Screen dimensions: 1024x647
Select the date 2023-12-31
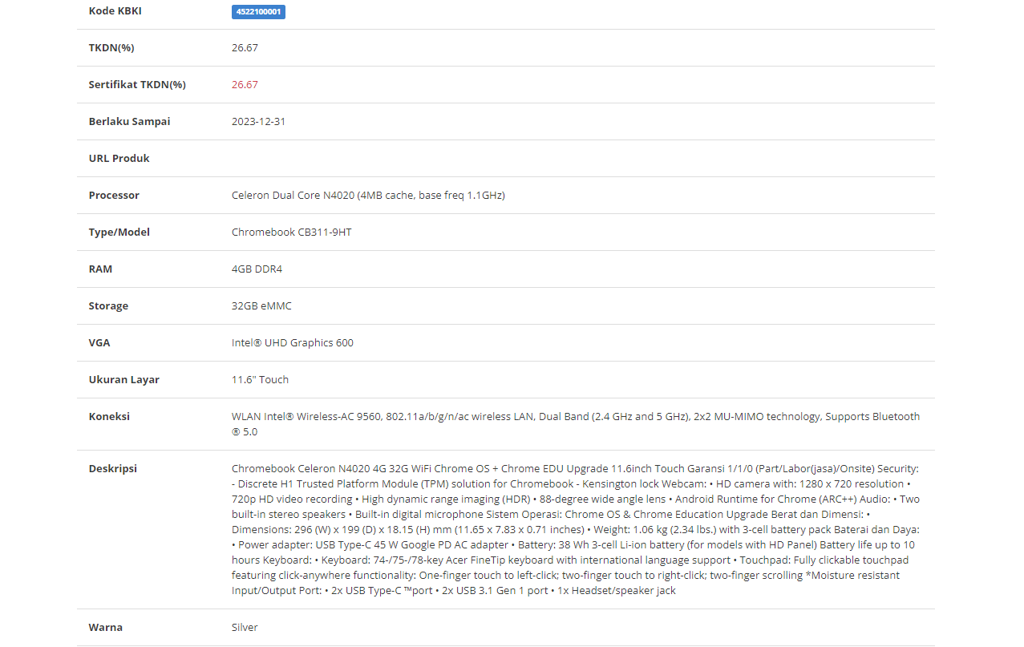[x=258, y=122]
